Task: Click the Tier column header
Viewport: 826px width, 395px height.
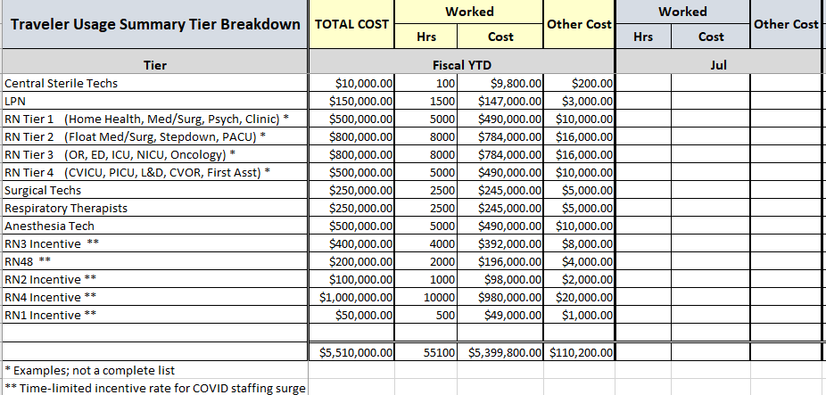Action: pos(154,65)
